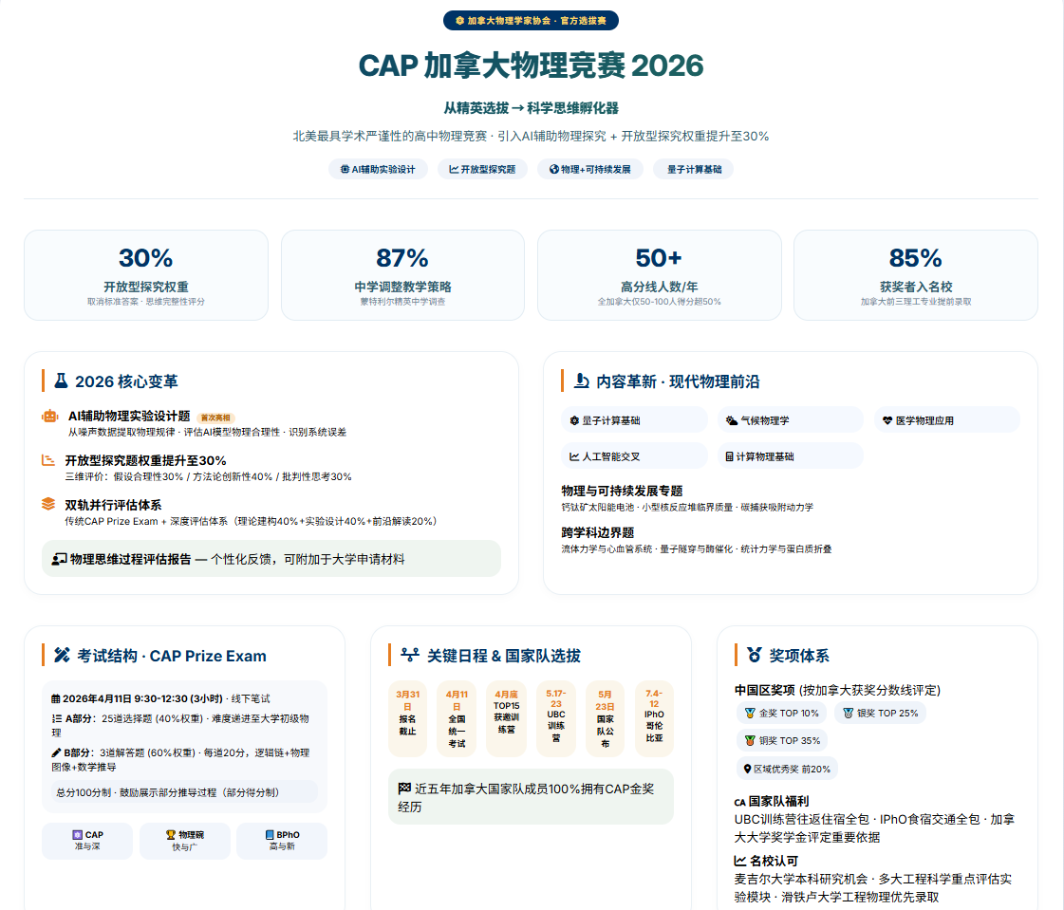Open the 87% 中学调整教学策略 stat card

click(x=402, y=275)
